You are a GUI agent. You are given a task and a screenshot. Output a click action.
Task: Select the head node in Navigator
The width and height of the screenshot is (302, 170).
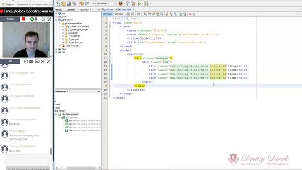58,104
